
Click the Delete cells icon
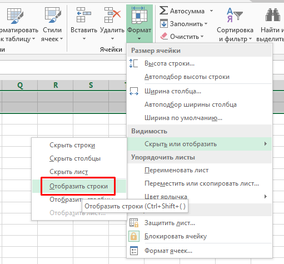click(x=112, y=15)
